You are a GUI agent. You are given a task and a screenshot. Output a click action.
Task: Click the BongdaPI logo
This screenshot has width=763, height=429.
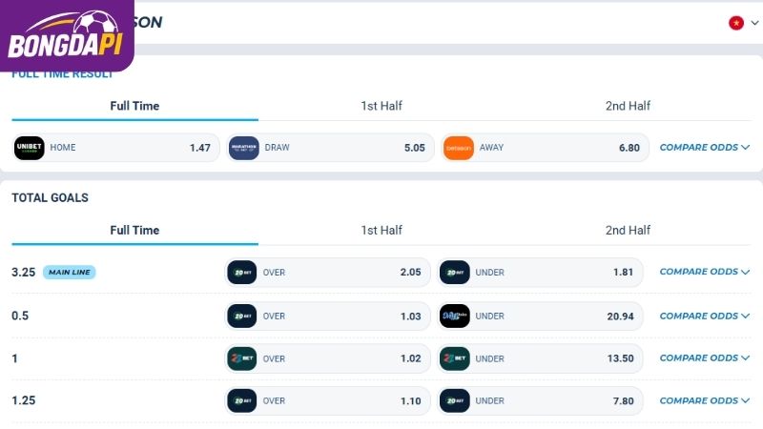(x=65, y=35)
